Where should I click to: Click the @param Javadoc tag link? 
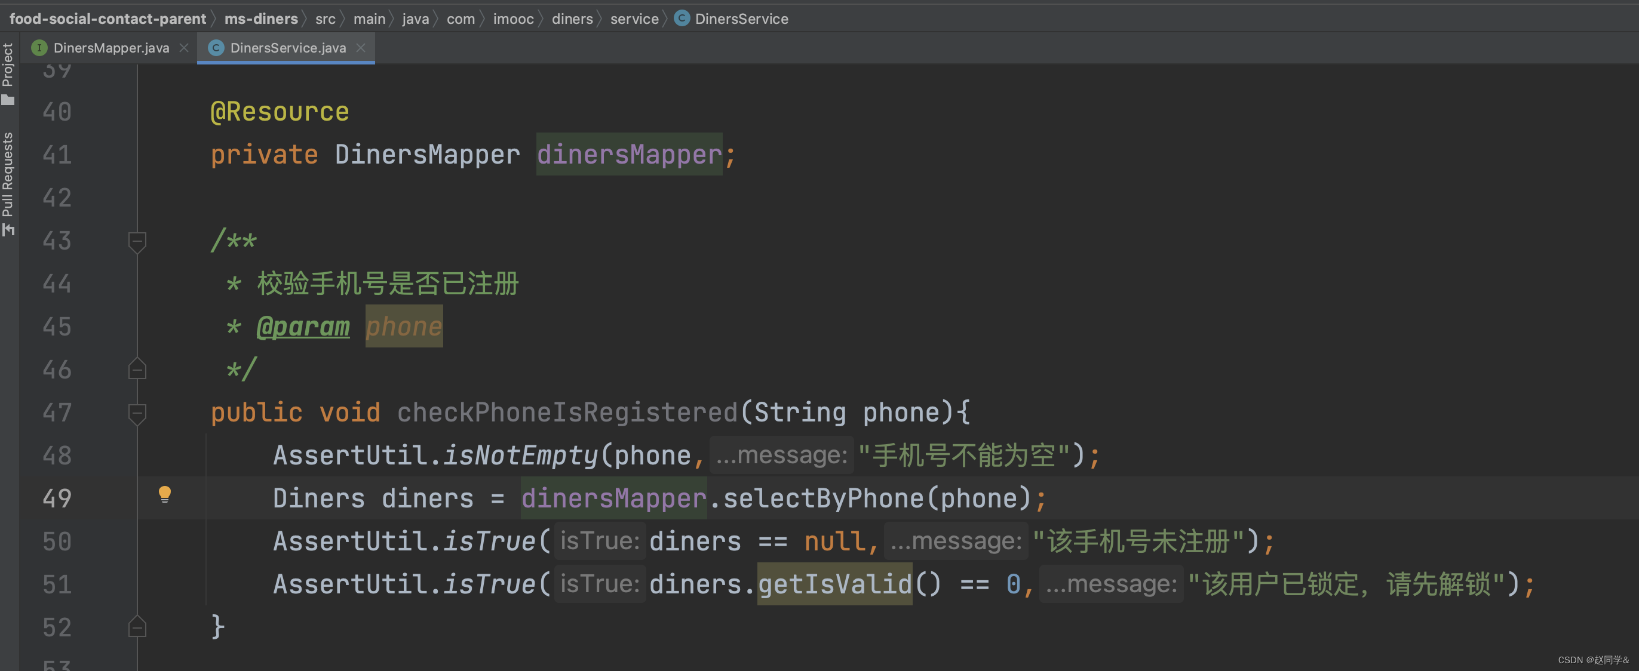click(x=303, y=327)
